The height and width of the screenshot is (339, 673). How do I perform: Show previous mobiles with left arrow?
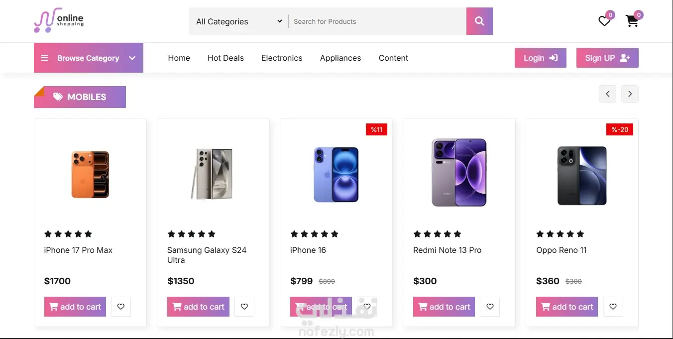tap(607, 94)
